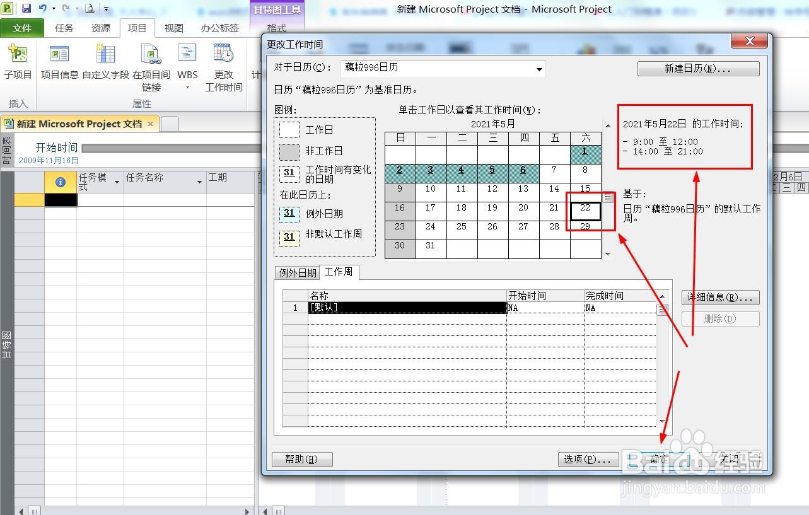
Task: Switch to the 格式 Gantt tools tab
Action: pyautogui.click(x=277, y=28)
